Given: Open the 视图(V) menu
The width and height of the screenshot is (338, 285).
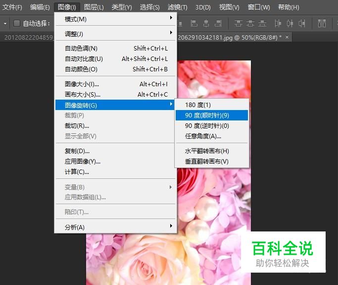Looking at the screenshot, I should 229,7.
